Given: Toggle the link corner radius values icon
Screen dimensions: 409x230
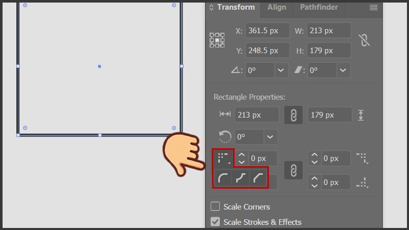Looking at the screenshot, I should [x=293, y=170].
